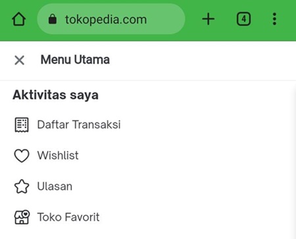Screen dimensions: 296x239
Task: Close the Menu Utama panel
Action: tap(19, 60)
